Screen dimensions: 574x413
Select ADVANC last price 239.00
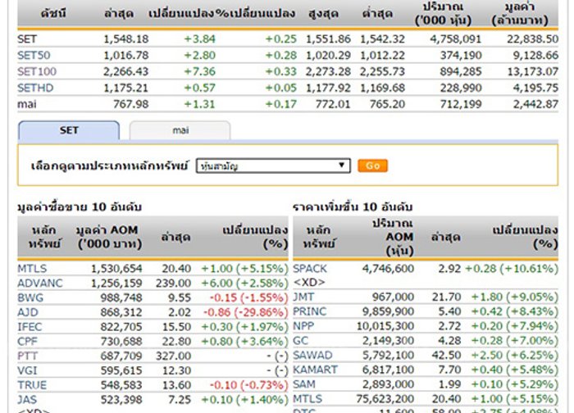[x=174, y=284]
